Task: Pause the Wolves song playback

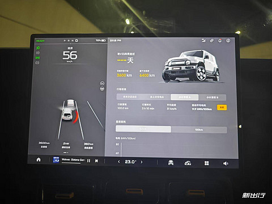Action: (x=88, y=161)
